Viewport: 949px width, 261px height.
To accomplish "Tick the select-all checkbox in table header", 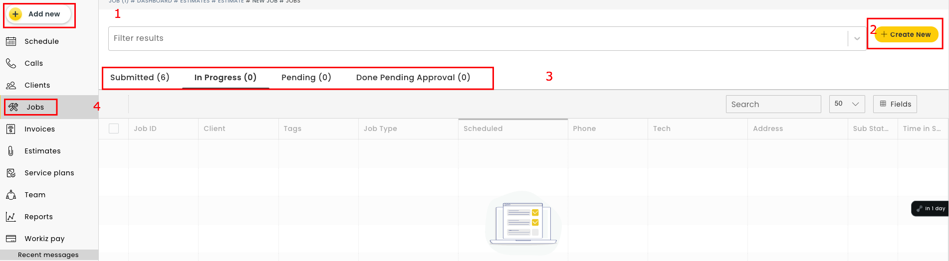I will click(x=114, y=129).
